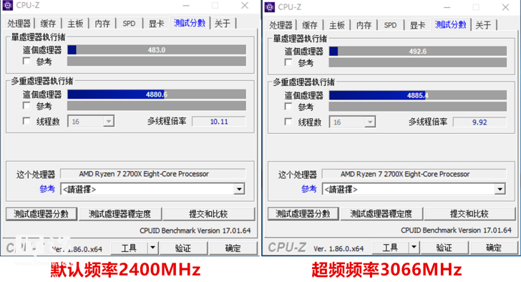Tick multi-thread 參考 checkbox in left window

click(x=26, y=106)
